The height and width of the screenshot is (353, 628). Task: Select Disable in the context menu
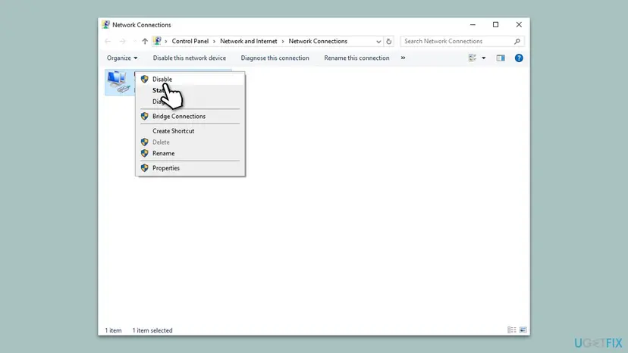[190, 80]
